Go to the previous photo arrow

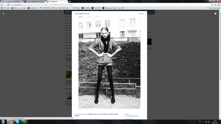pyautogui.click(x=3, y=14)
